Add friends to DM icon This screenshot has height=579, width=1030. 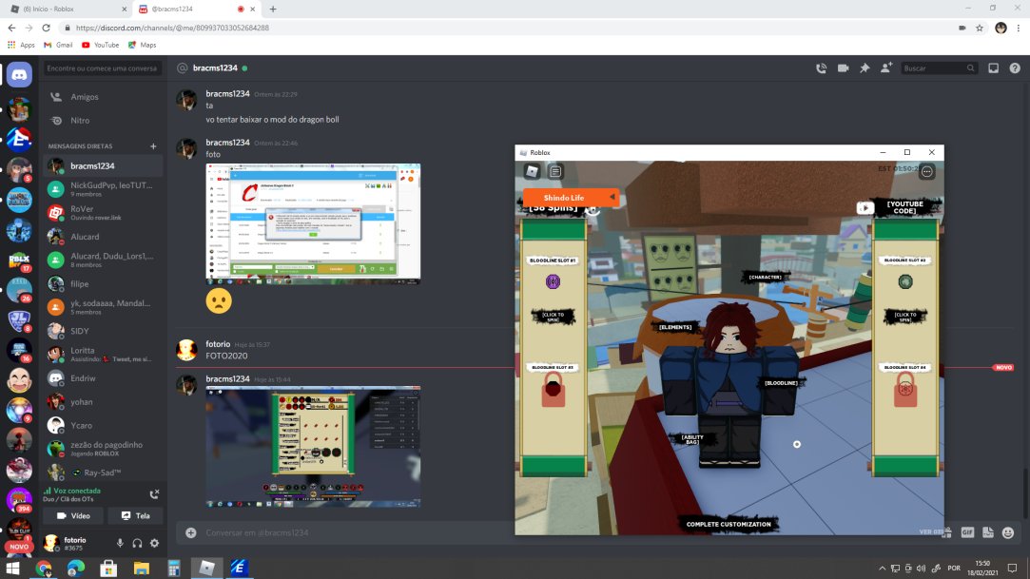coord(886,68)
